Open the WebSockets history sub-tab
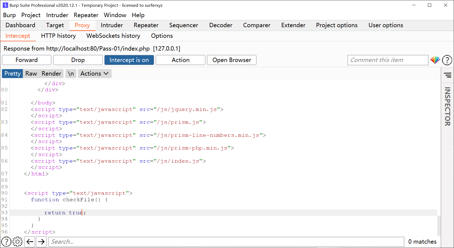The width and height of the screenshot is (454, 248). [113, 36]
